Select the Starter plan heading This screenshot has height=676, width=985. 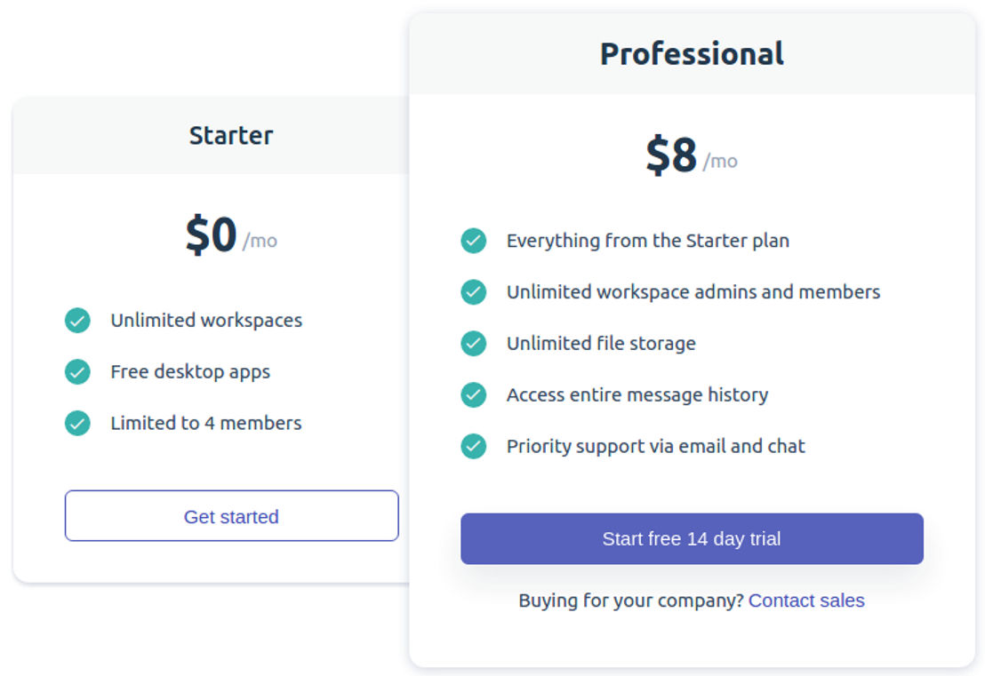[231, 136]
